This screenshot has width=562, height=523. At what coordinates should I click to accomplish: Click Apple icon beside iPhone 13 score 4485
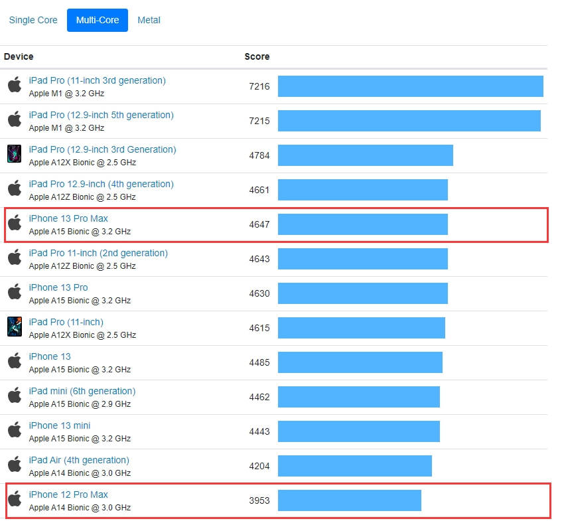tap(15, 360)
